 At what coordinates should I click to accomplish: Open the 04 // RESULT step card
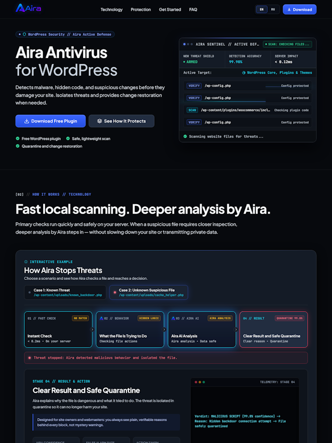[x=273, y=329]
